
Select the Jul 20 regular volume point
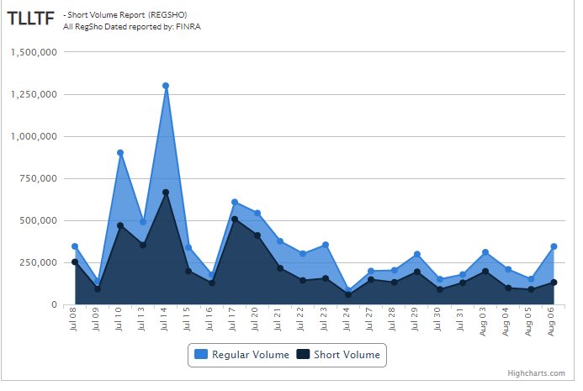[x=257, y=214]
